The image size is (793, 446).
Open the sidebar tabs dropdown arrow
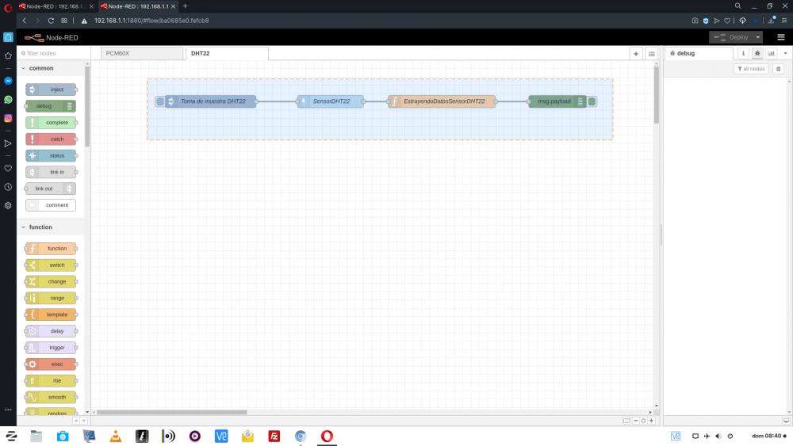785,53
